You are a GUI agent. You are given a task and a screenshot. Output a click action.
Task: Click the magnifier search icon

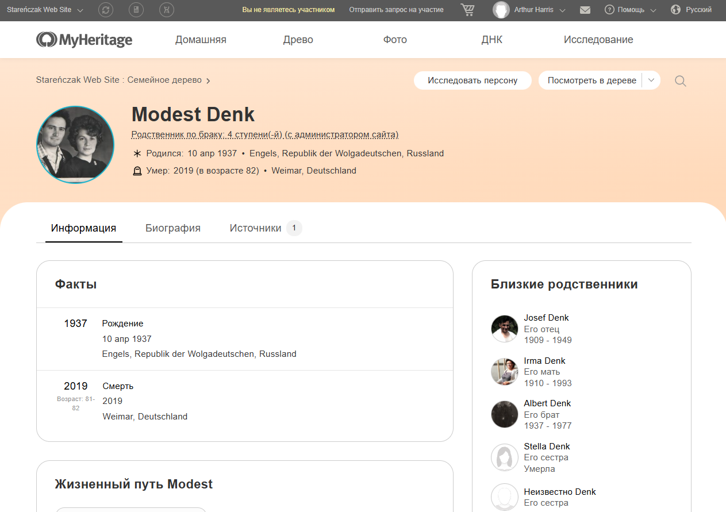pyautogui.click(x=681, y=81)
